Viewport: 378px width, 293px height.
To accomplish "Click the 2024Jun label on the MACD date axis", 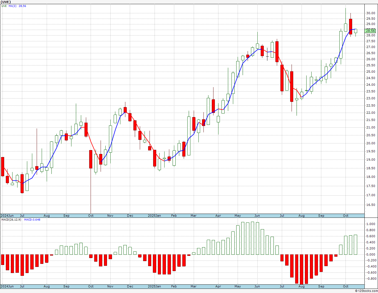I will 7,286.
